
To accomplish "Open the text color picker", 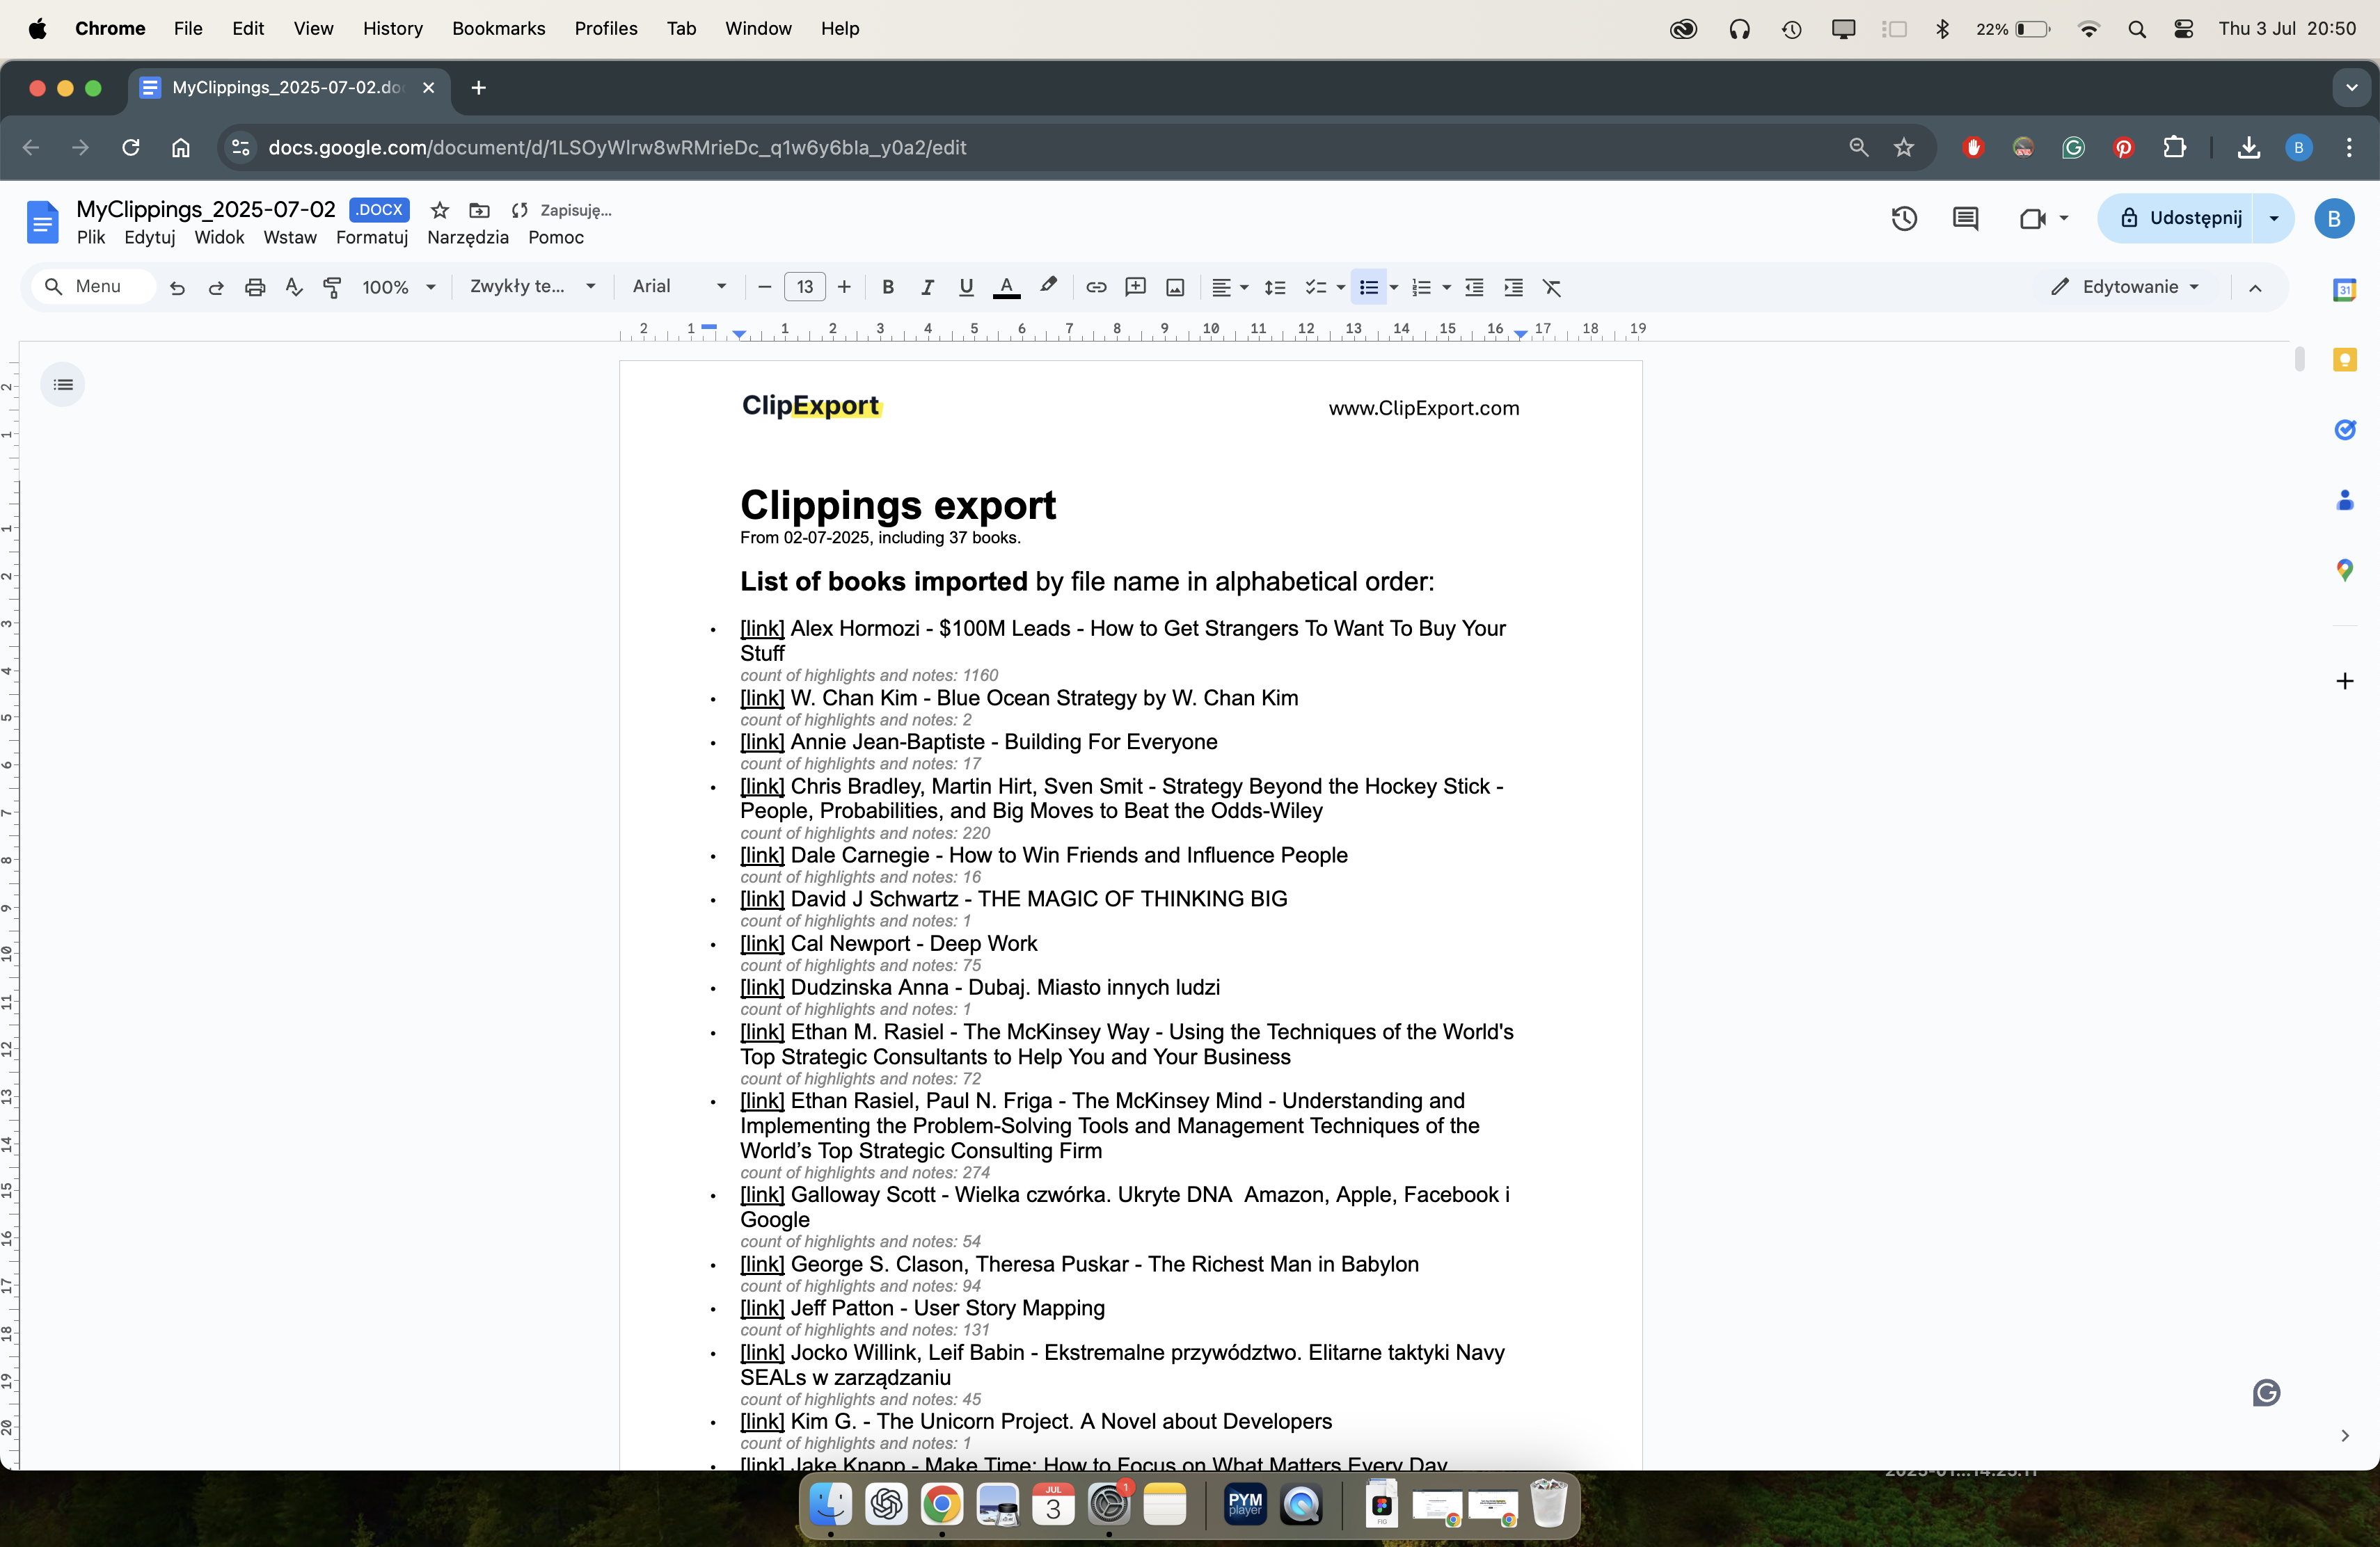I will (1007, 288).
